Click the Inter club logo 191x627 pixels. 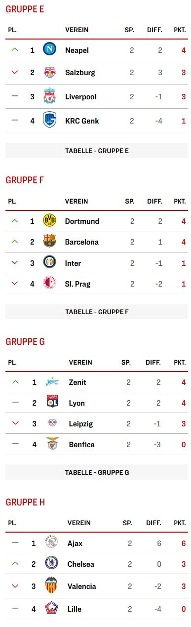[x=50, y=263]
